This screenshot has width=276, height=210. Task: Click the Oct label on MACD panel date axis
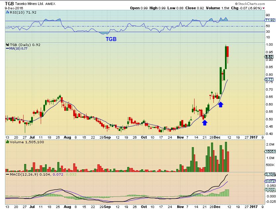[x=144, y=207]
